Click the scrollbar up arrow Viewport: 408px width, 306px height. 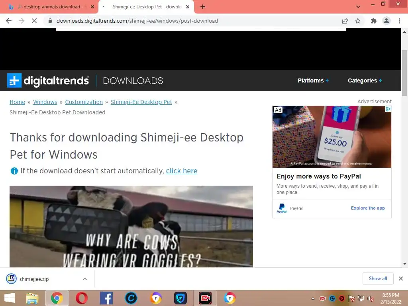tap(404, 32)
